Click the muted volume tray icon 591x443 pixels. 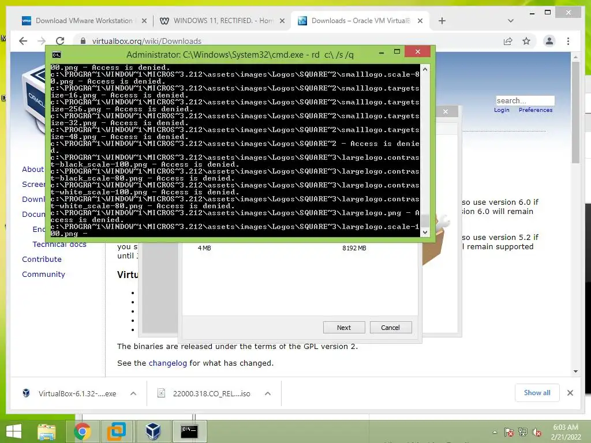click(x=537, y=432)
